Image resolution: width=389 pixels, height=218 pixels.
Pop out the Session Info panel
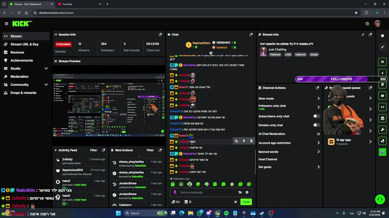click(x=160, y=35)
